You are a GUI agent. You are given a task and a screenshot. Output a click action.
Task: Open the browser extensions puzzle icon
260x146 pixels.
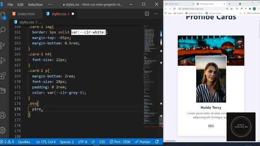(x=250, y=9)
